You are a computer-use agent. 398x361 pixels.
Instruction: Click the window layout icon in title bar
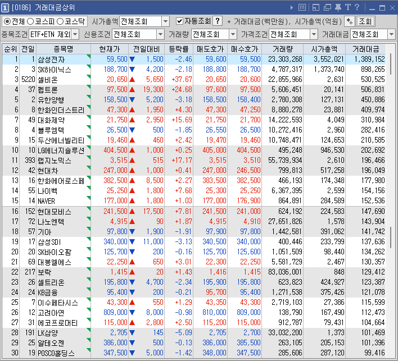point(316,8)
